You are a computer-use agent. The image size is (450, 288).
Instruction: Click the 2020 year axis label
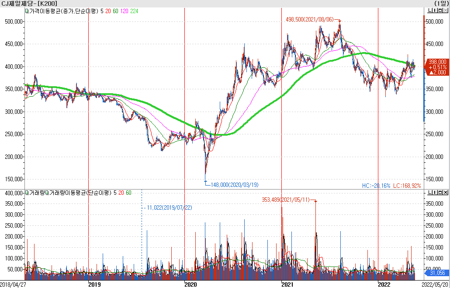(190, 284)
